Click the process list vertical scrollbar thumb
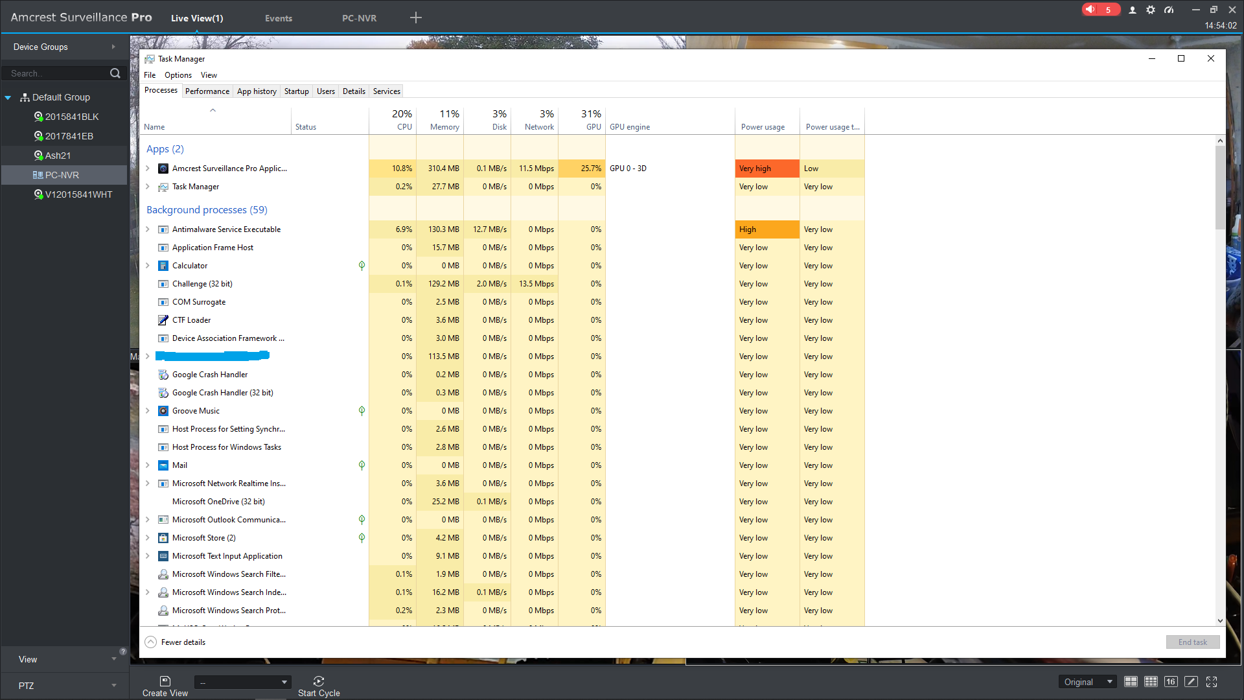Viewport: 1244px width, 700px height. 1220,187
